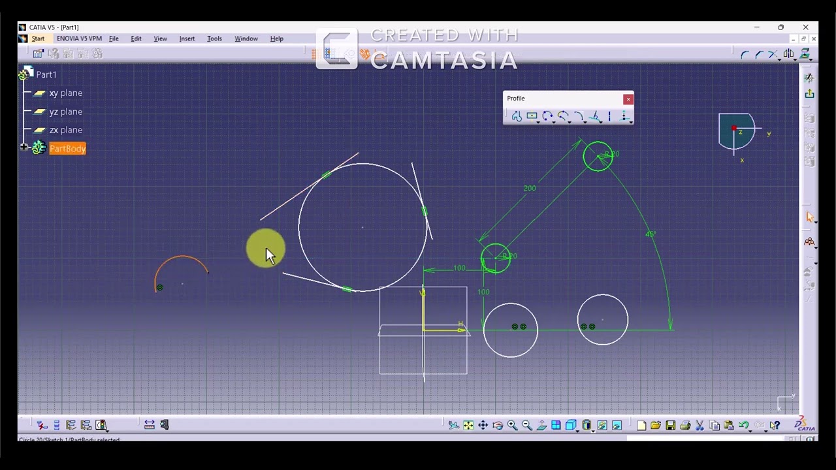Click the Paste icon
The height and width of the screenshot is (470, 836).
pyautogui.click(x=729, y=426)
